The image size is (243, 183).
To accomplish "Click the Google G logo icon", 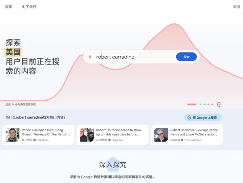I will (x=189, y=117).
